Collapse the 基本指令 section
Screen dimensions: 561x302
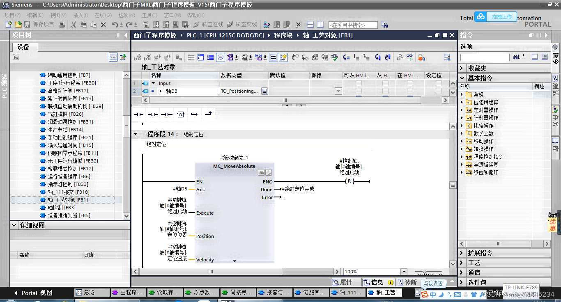coord(462,78)
